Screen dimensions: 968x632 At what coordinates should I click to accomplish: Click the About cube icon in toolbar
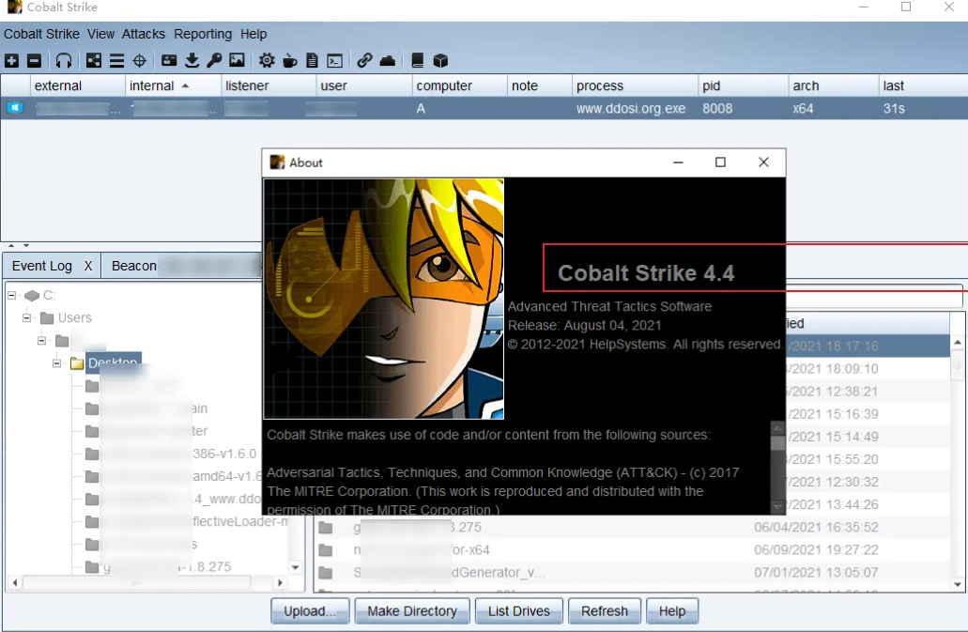pyautogui.click(x=440, y=60)
